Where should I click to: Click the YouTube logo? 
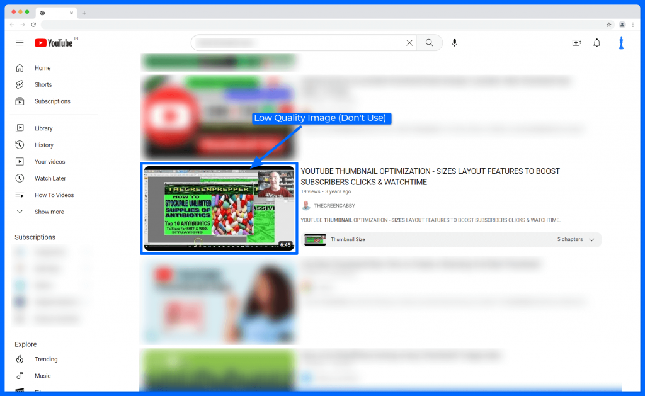(x=54, y=43)
